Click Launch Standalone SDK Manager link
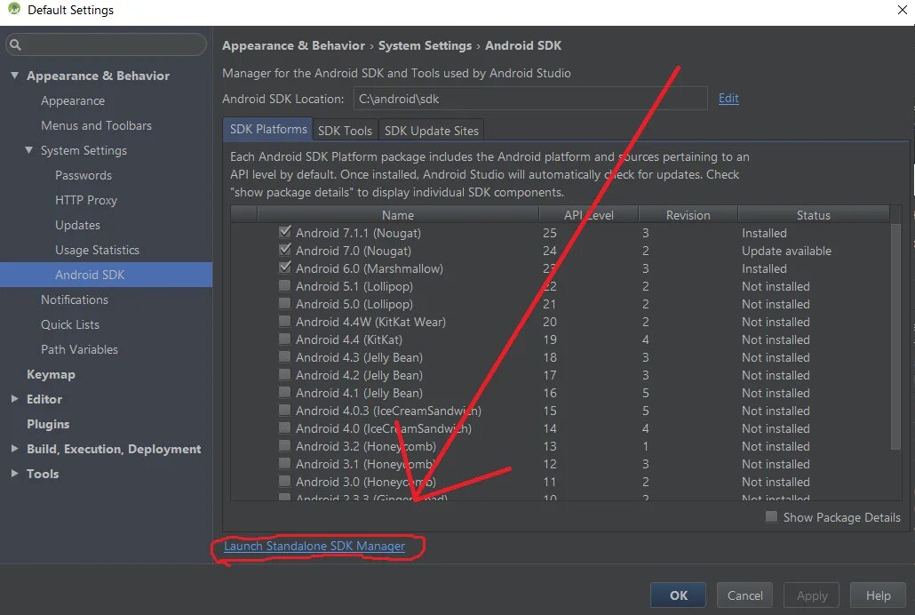 314,546
